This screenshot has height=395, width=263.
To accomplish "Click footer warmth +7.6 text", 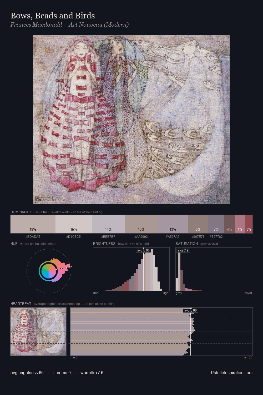I will (x=92, y=373).
